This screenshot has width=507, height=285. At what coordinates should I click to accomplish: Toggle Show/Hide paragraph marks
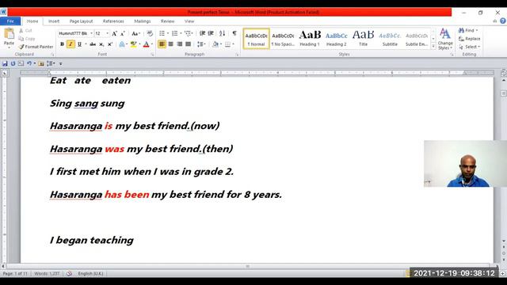click(234, 33)
